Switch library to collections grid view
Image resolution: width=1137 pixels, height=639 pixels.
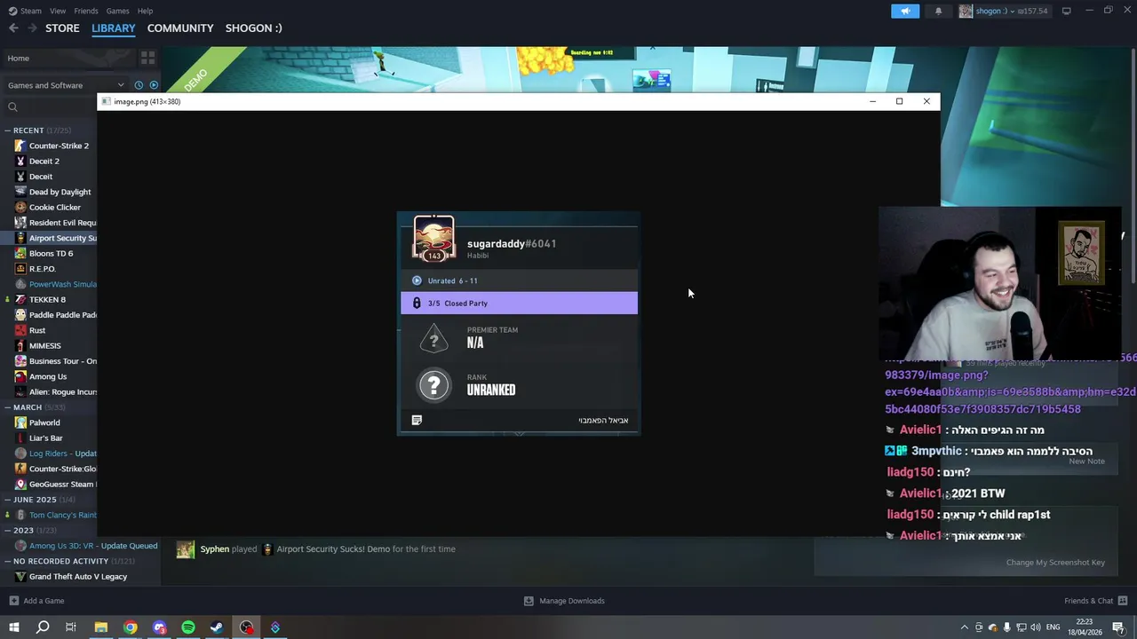[147, 58]
